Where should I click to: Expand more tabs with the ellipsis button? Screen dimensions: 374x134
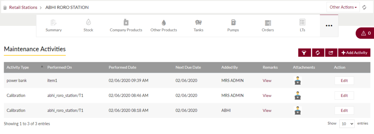329,25
